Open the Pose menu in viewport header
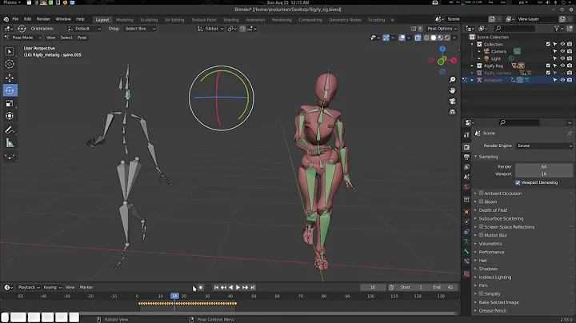Image resolution: width=576 pixels, height=323 pixels. pyautogui.click(x=82, y=38)
